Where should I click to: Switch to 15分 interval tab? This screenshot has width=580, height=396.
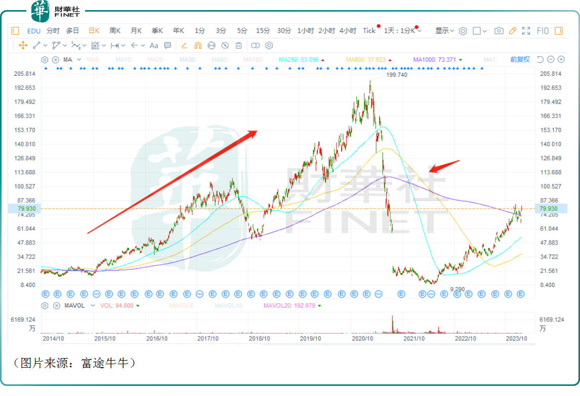coord(263,31)
